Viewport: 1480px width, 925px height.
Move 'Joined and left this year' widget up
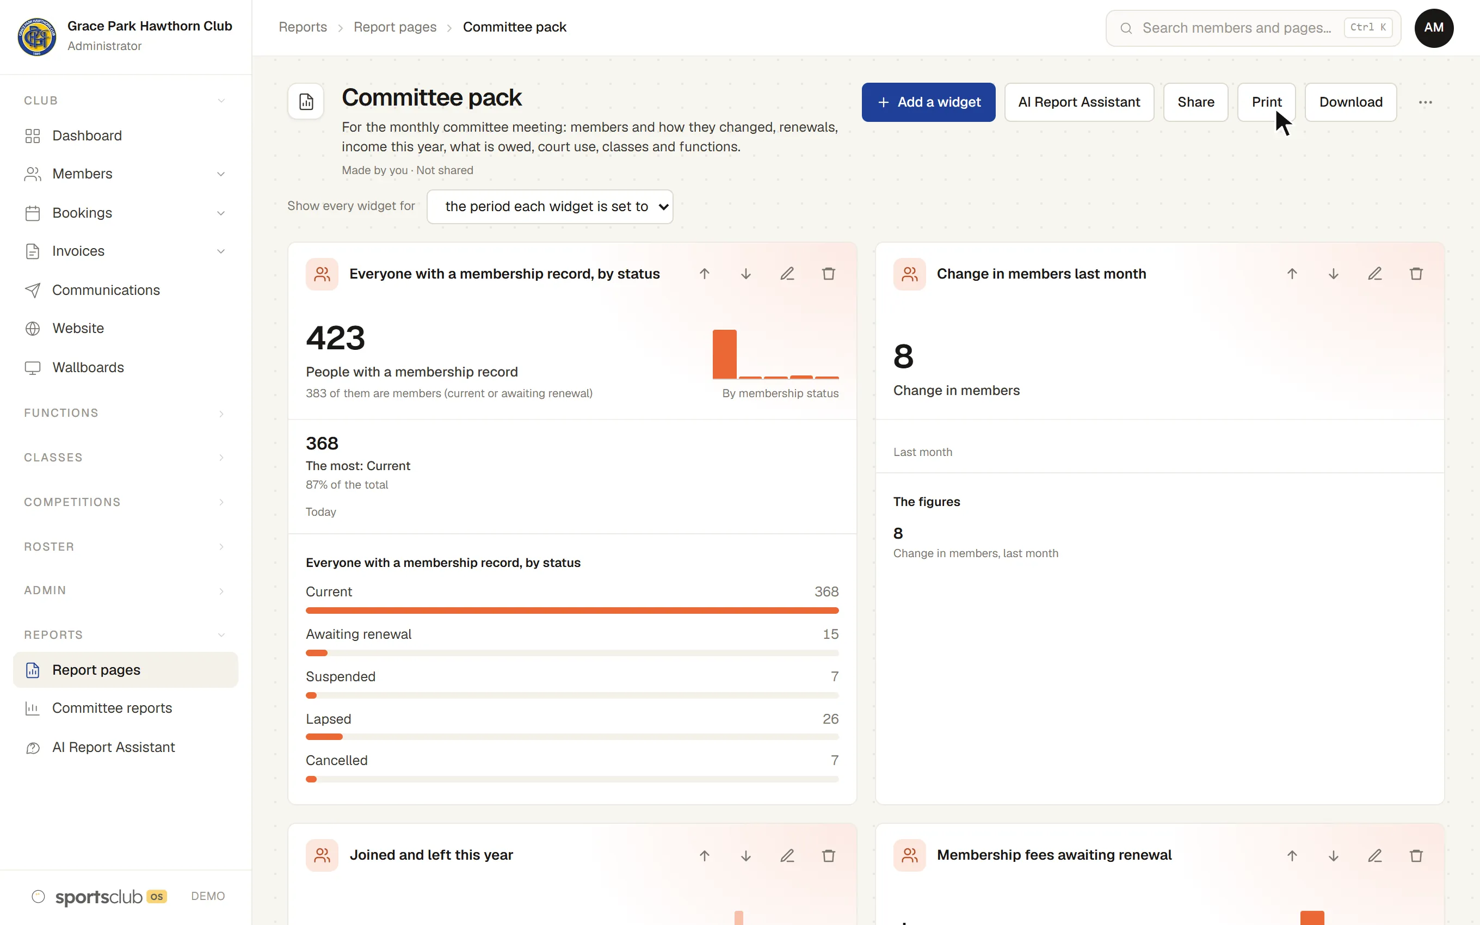pos(705,855)
